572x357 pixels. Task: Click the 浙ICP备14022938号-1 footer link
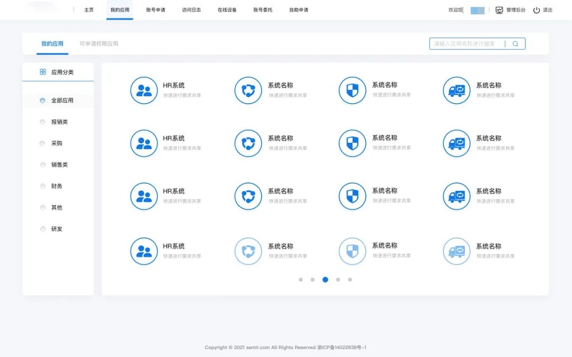[x=342, y=347]
